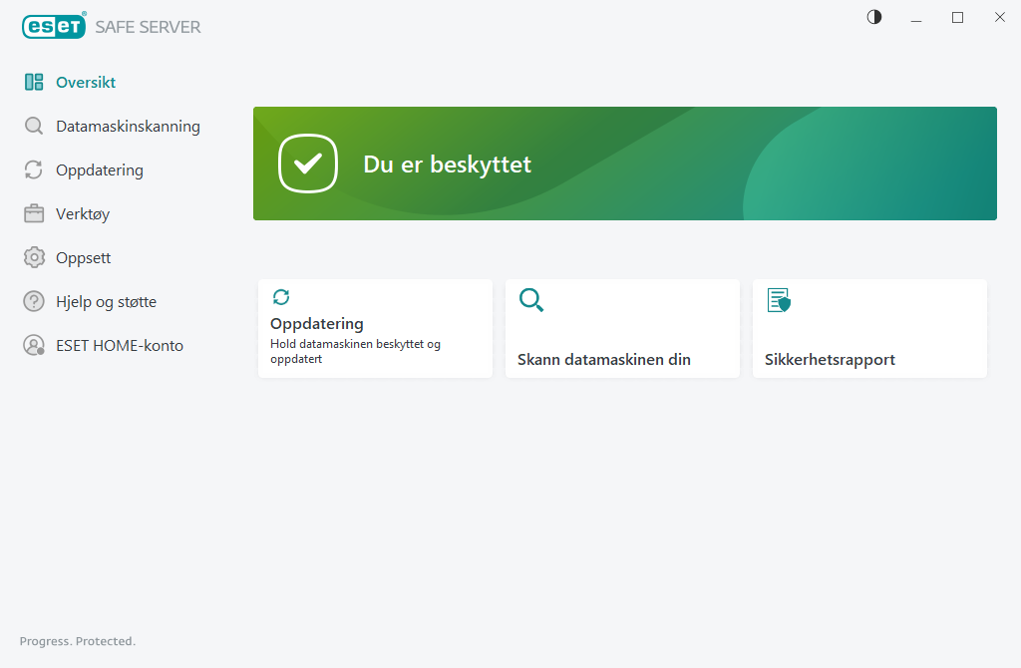Click the Verktøy toolbox icon
The image size is (1021, 668).
(x=34, y=214)
